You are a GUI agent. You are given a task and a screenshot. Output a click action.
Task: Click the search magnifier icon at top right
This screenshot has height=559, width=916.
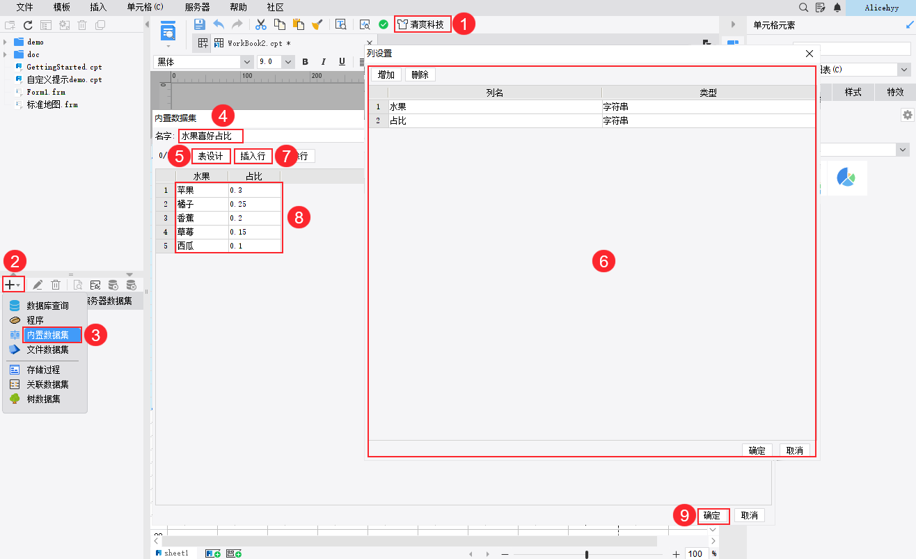[x=803, y=7]
